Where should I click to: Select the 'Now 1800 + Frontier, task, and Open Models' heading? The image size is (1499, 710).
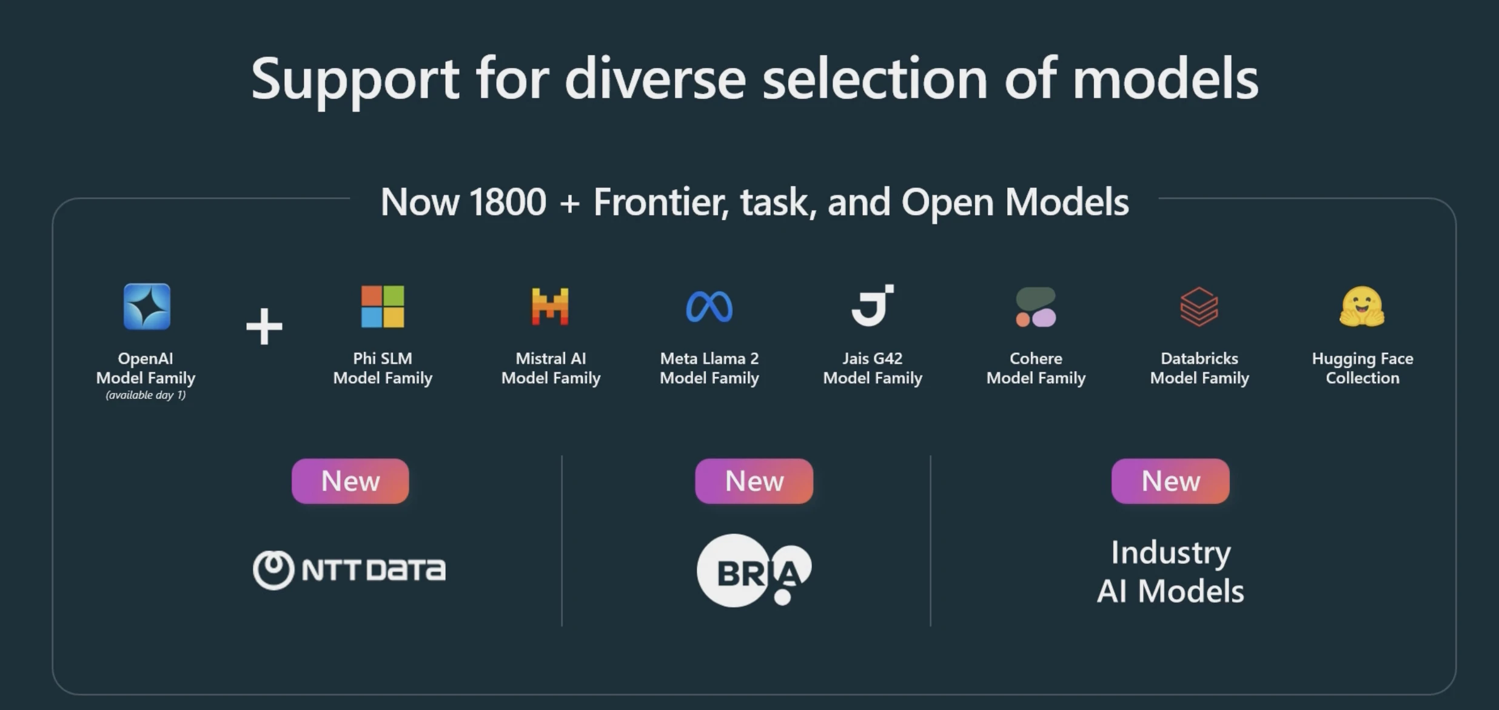tap(754, 202)
